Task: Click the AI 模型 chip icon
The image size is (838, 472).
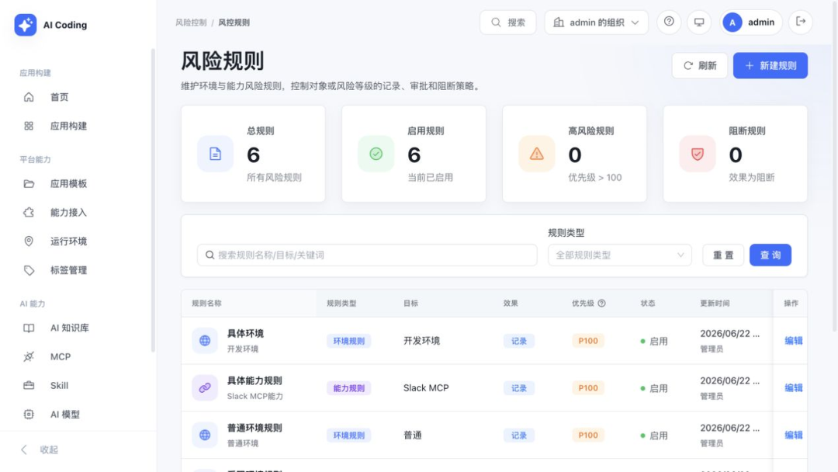Action: (29, 415)
